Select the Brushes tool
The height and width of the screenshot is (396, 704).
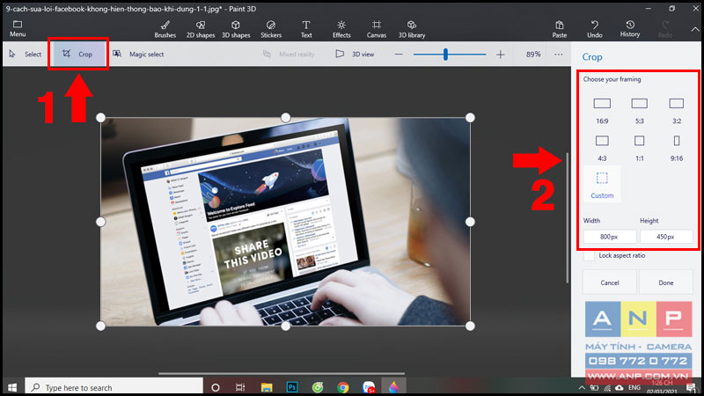point(165,29)
